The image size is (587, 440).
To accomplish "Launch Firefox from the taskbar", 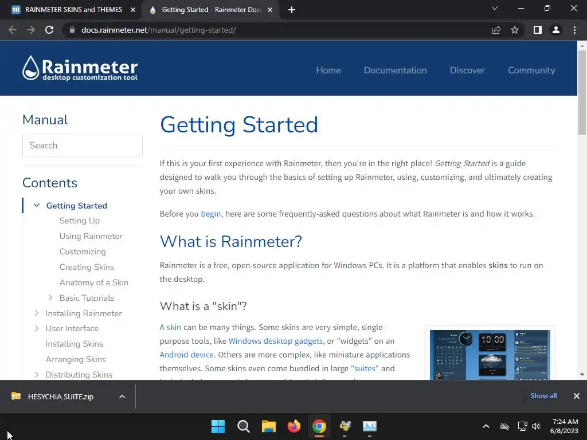I will [294, 426].
